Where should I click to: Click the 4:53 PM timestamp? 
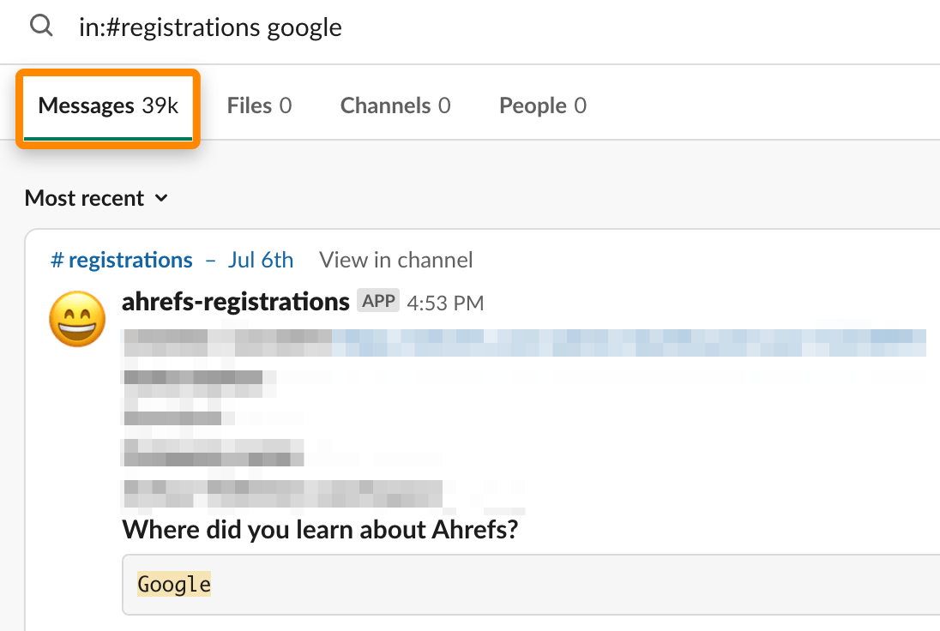[x=445, y=302]
